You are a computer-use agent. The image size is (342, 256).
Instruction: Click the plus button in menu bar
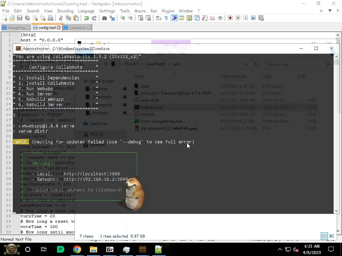click(321, 11)
